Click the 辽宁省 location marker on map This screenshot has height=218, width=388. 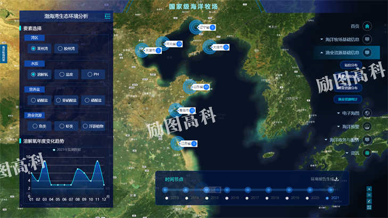click(212, 27)
